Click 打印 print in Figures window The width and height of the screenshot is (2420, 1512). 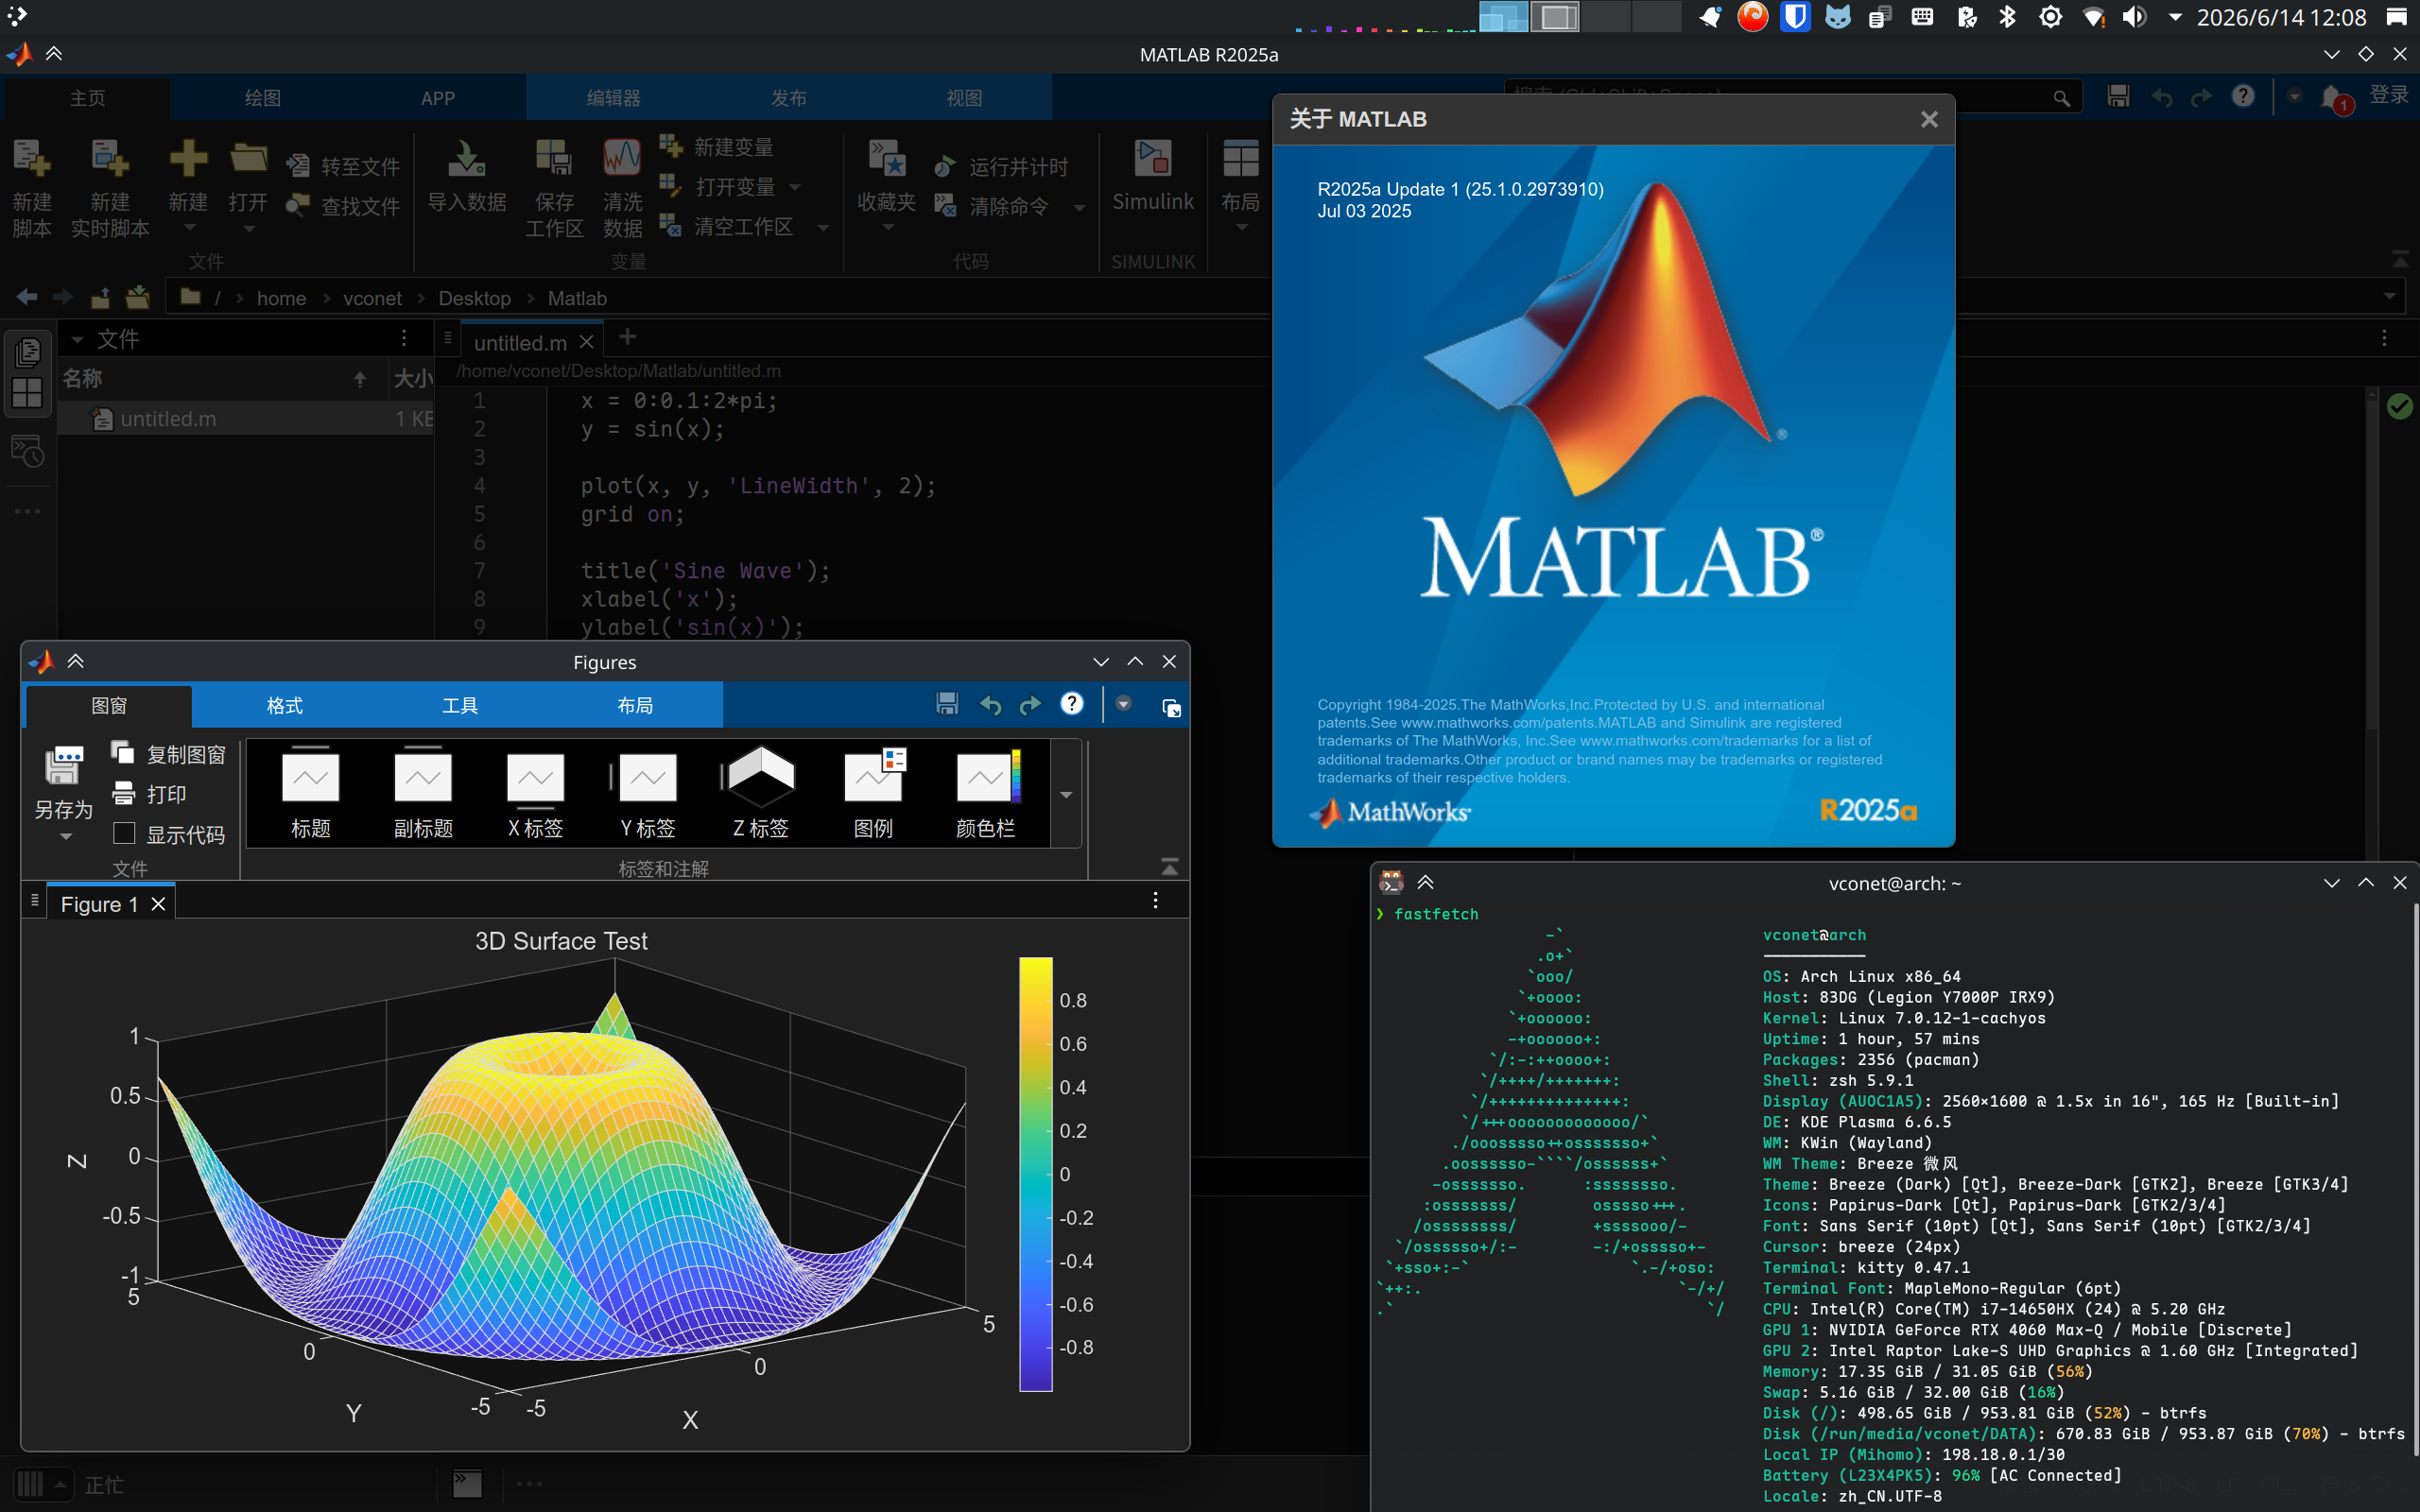(x=150, y=794)
